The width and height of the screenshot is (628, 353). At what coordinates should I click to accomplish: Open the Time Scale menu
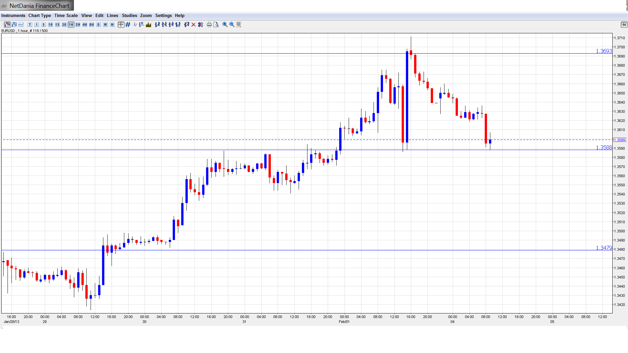click(x=66, y=15)
